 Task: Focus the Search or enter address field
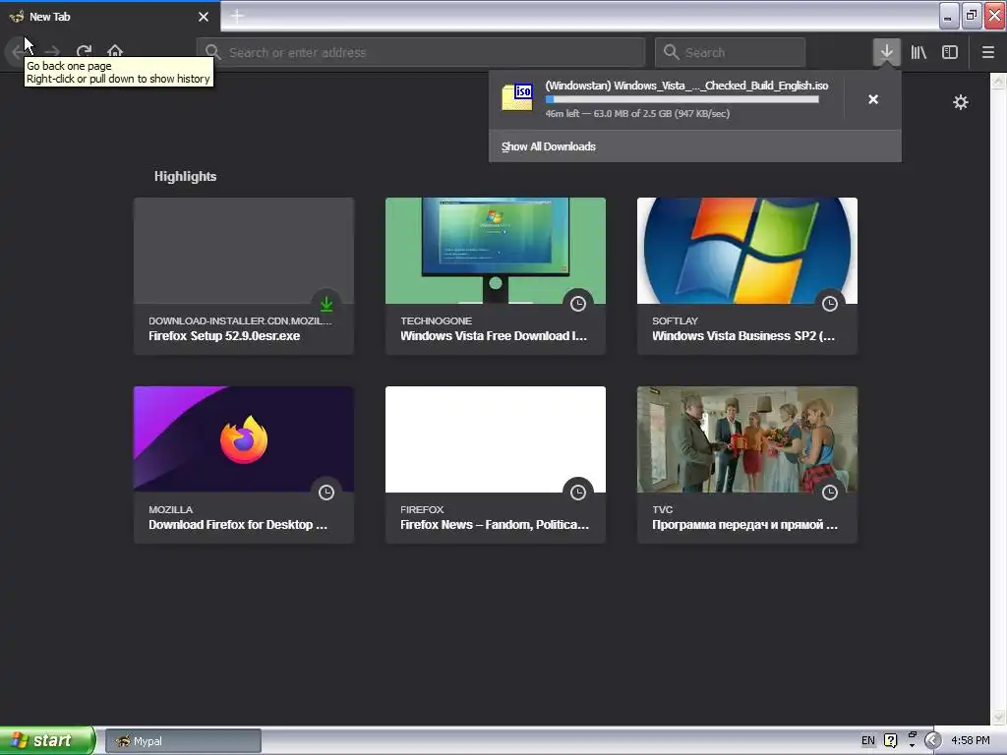pyautogui.click(x=421, y=53)
